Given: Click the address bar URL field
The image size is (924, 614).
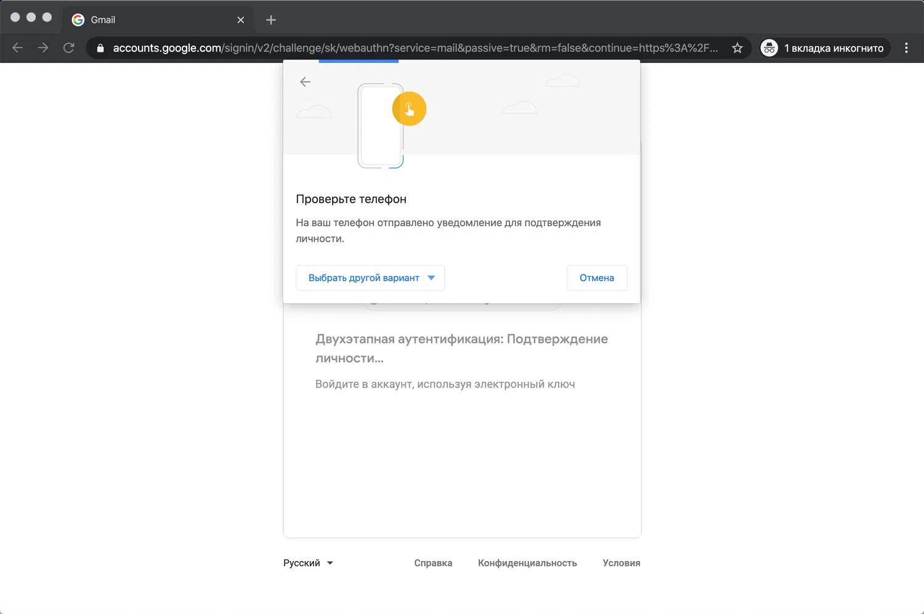Looking at the screenshot, I should (x=415, y=48).
